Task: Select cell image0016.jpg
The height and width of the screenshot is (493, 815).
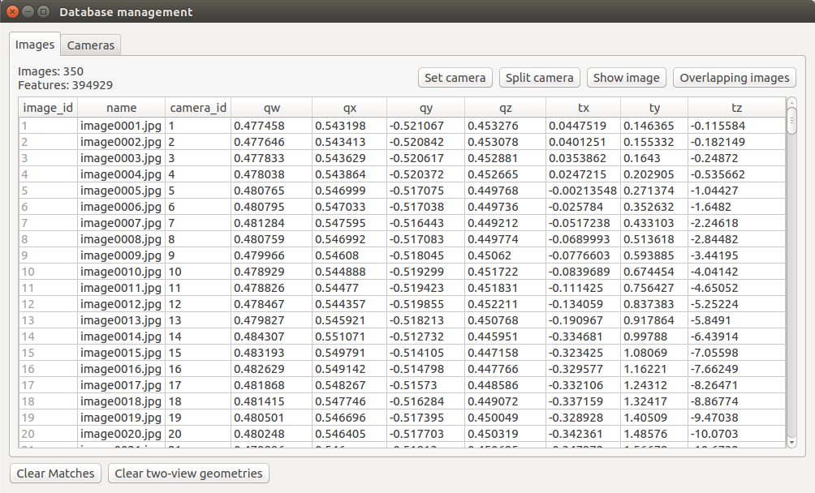Action: click(121, 369)
